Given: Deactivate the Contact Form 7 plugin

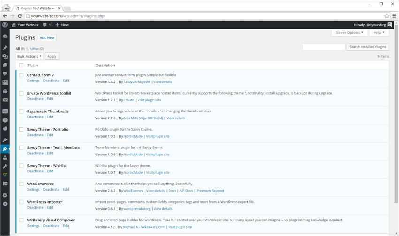Looking at the screenshot, I should 51,81.
